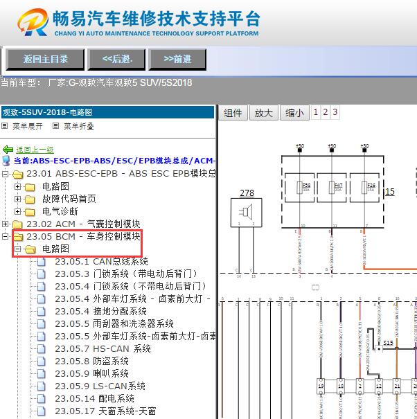Viewport: 417px width, 419px height.
Task: Open 23.05.9 LS-CAN系统
Action: (100, 386)
